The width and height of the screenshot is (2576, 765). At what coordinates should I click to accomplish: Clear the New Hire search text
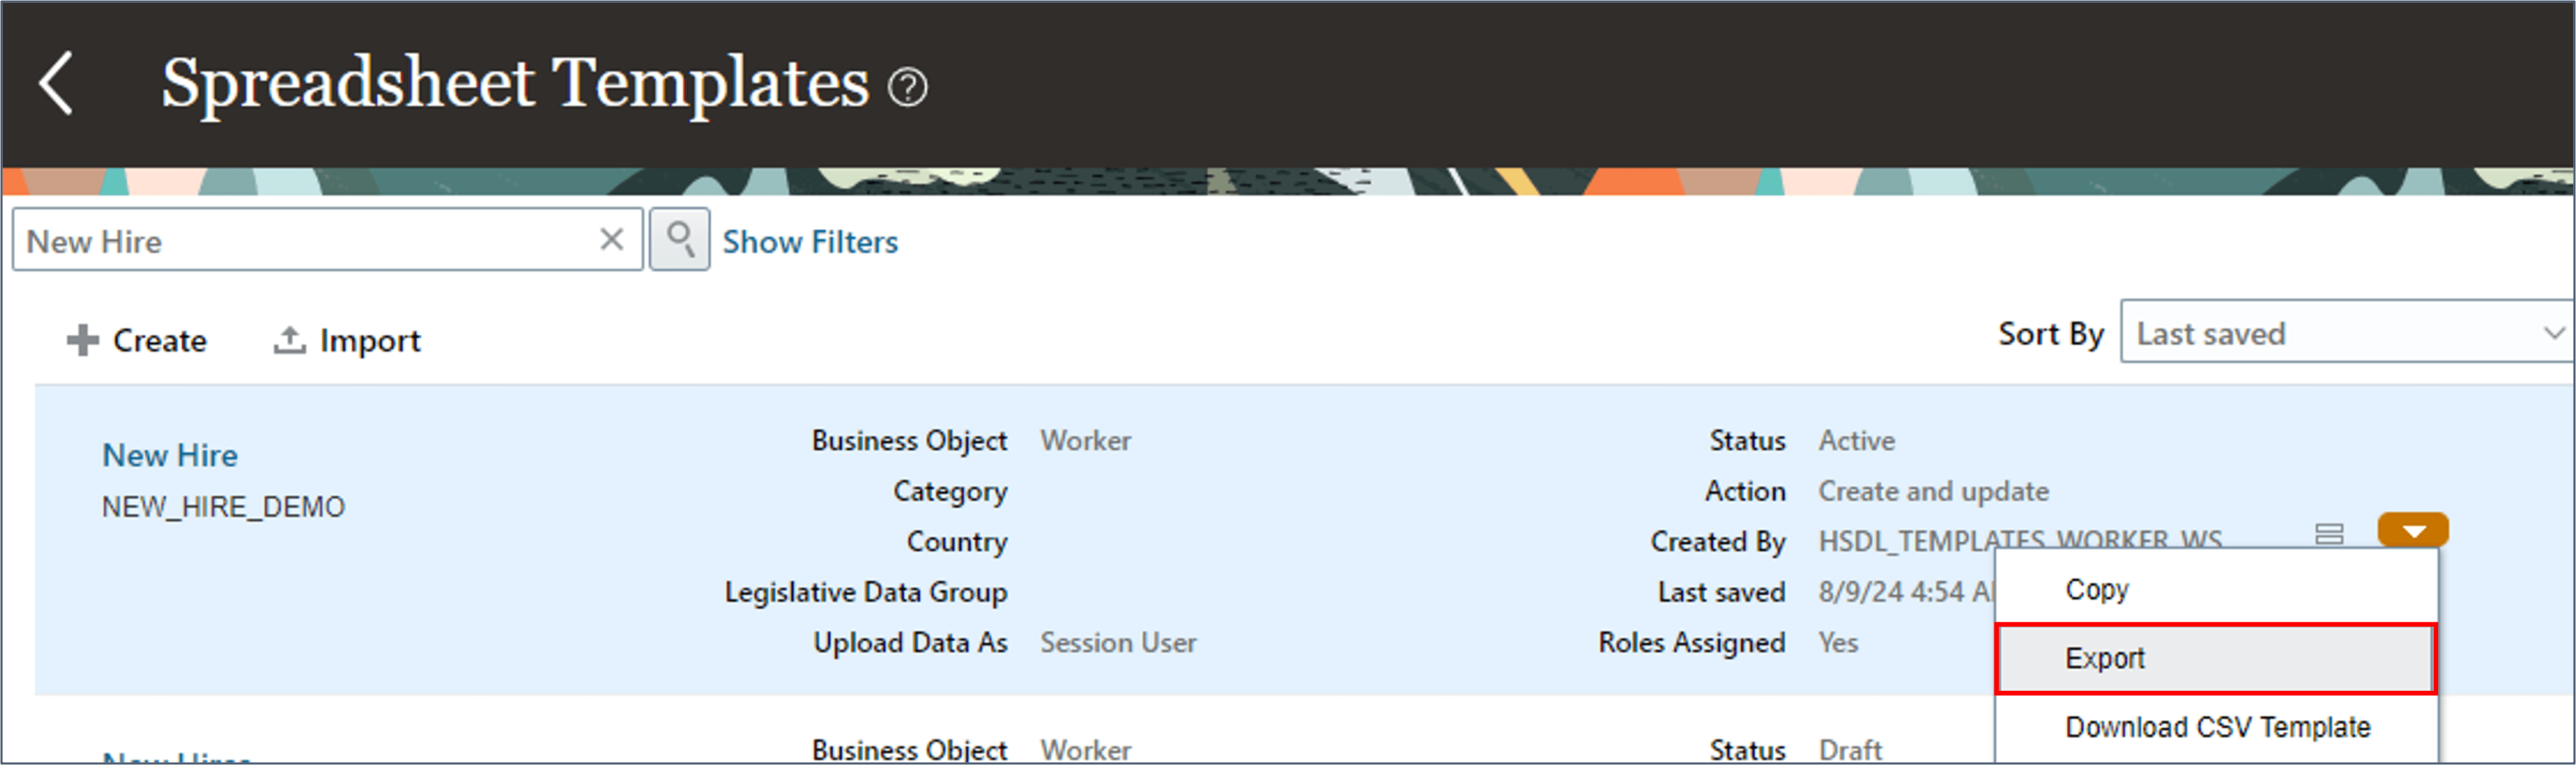point(611,240)
